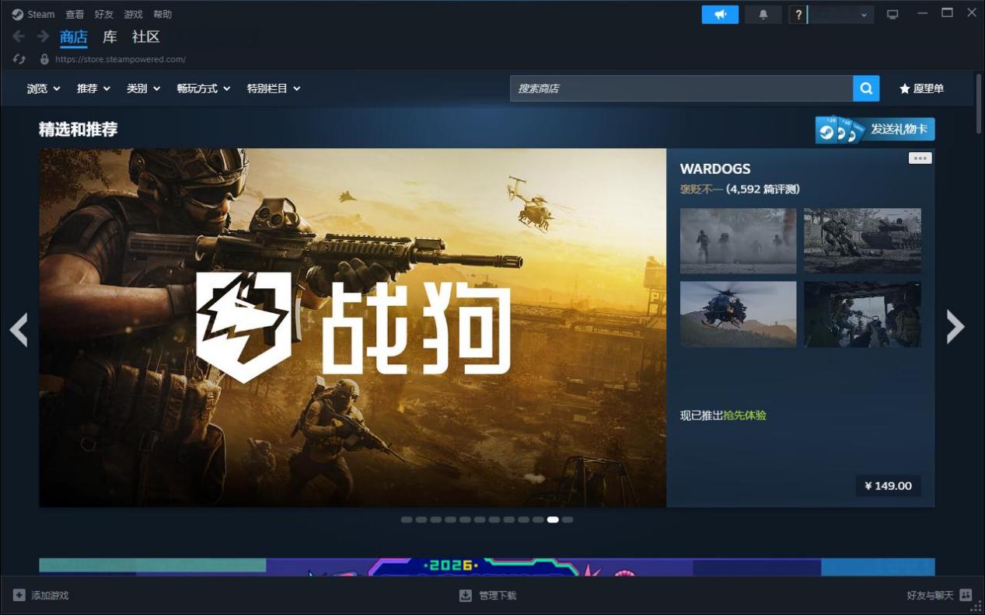
Task: Go forward with the right arrow
Action: (43, 36)
